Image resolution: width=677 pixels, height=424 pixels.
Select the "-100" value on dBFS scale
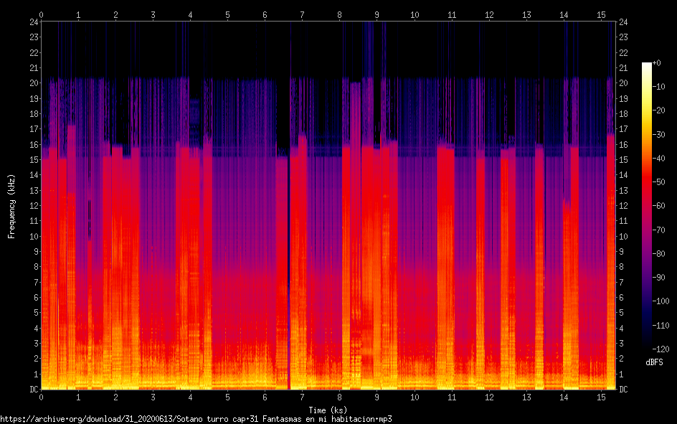coord(661,301)
